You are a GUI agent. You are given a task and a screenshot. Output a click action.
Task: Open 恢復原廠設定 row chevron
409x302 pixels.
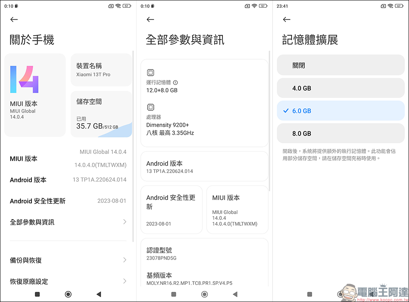pyautogui.click(x=125, y=281)
